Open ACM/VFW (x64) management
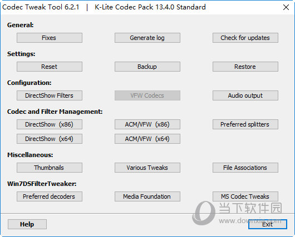The width and height of the screenshot is (295, 237). [147, 139]
